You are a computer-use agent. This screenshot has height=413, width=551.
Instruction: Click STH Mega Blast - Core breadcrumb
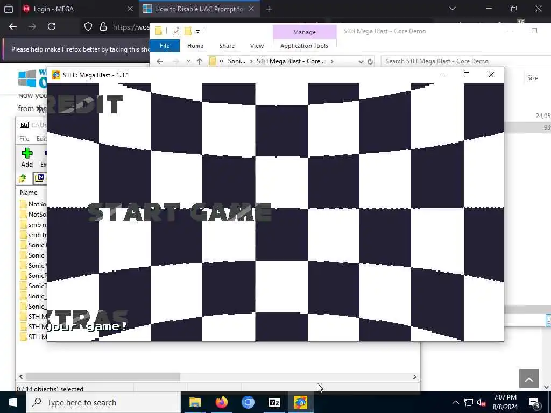291,61
